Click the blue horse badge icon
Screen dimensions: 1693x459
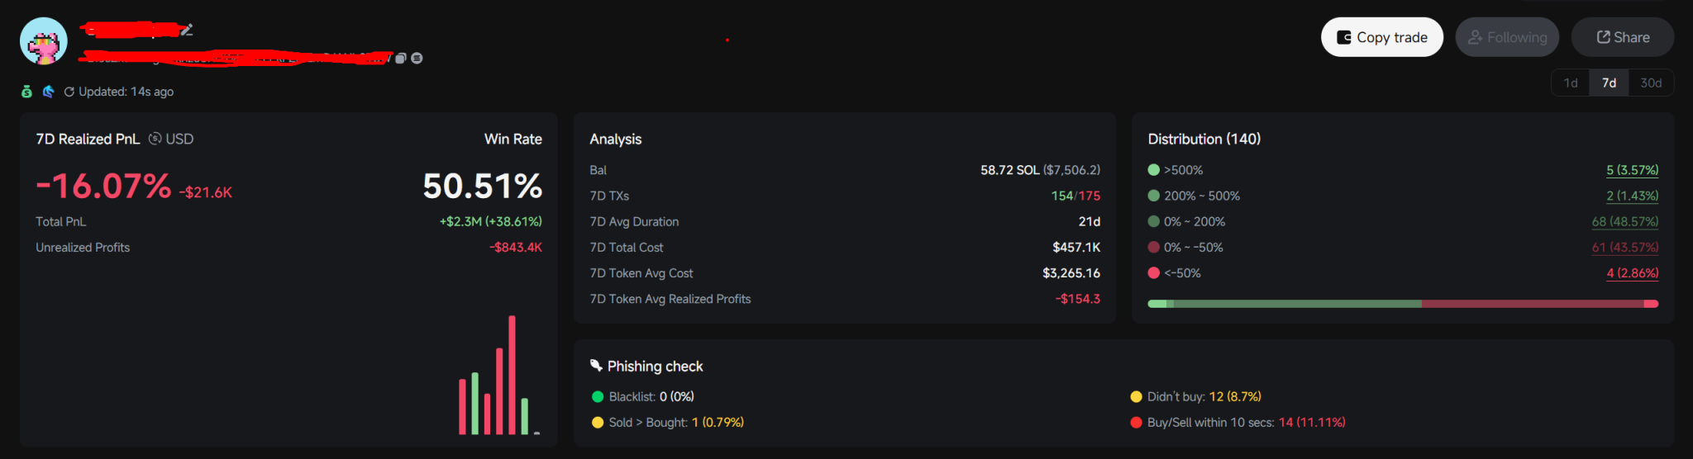click(x=48, y=92)
